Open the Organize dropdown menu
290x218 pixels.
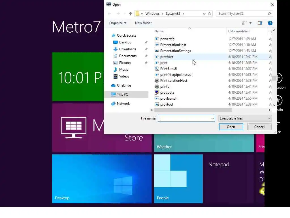click(118, 23)
